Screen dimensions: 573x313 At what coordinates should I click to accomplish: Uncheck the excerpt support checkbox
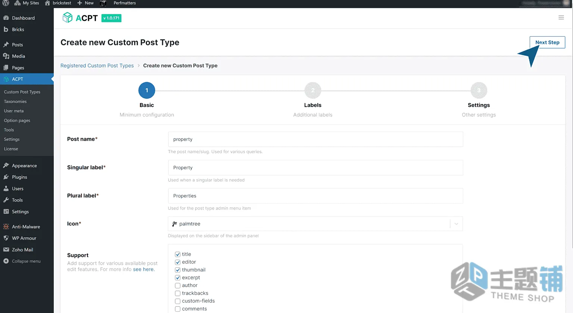point(178,278)
